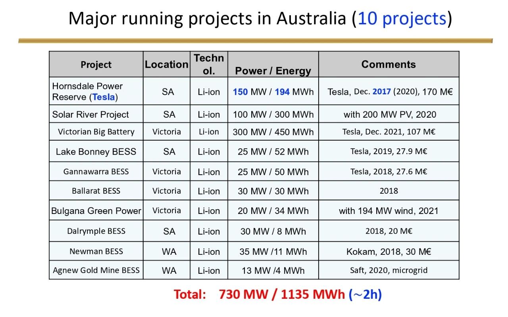508x317 pixels.
Task: Select the 'Bulgana Green Power' cell
Action: pos(96,211)
